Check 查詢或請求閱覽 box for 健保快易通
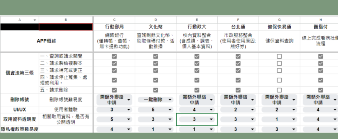 pyautogui.click(x=279, y=56)
